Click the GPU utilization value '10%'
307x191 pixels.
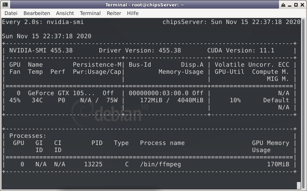click(x=235, y=100)
